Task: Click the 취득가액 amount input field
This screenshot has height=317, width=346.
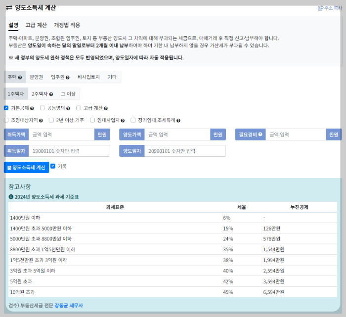Action: (x=62, y=135)
